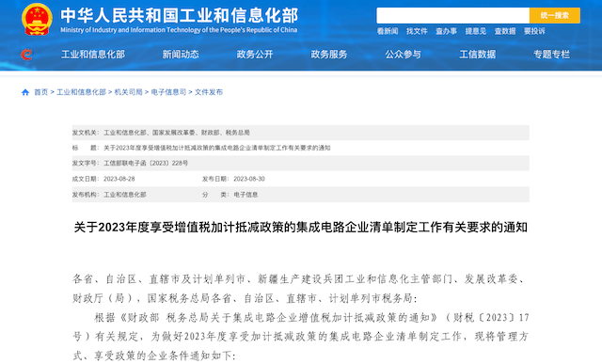Navigate to 机关司局 breadcrumb link
Screen dimensions: 602x364
[128, 92]
